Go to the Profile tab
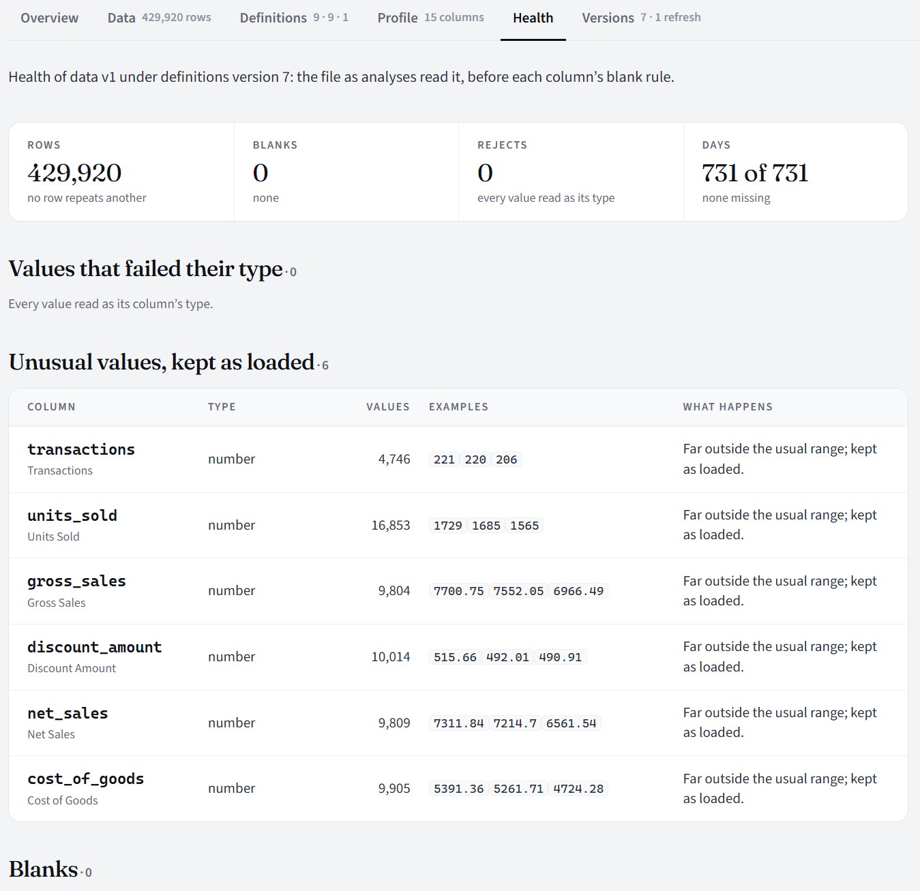This screenshot has height=891, width=920. tap(430, 18)
